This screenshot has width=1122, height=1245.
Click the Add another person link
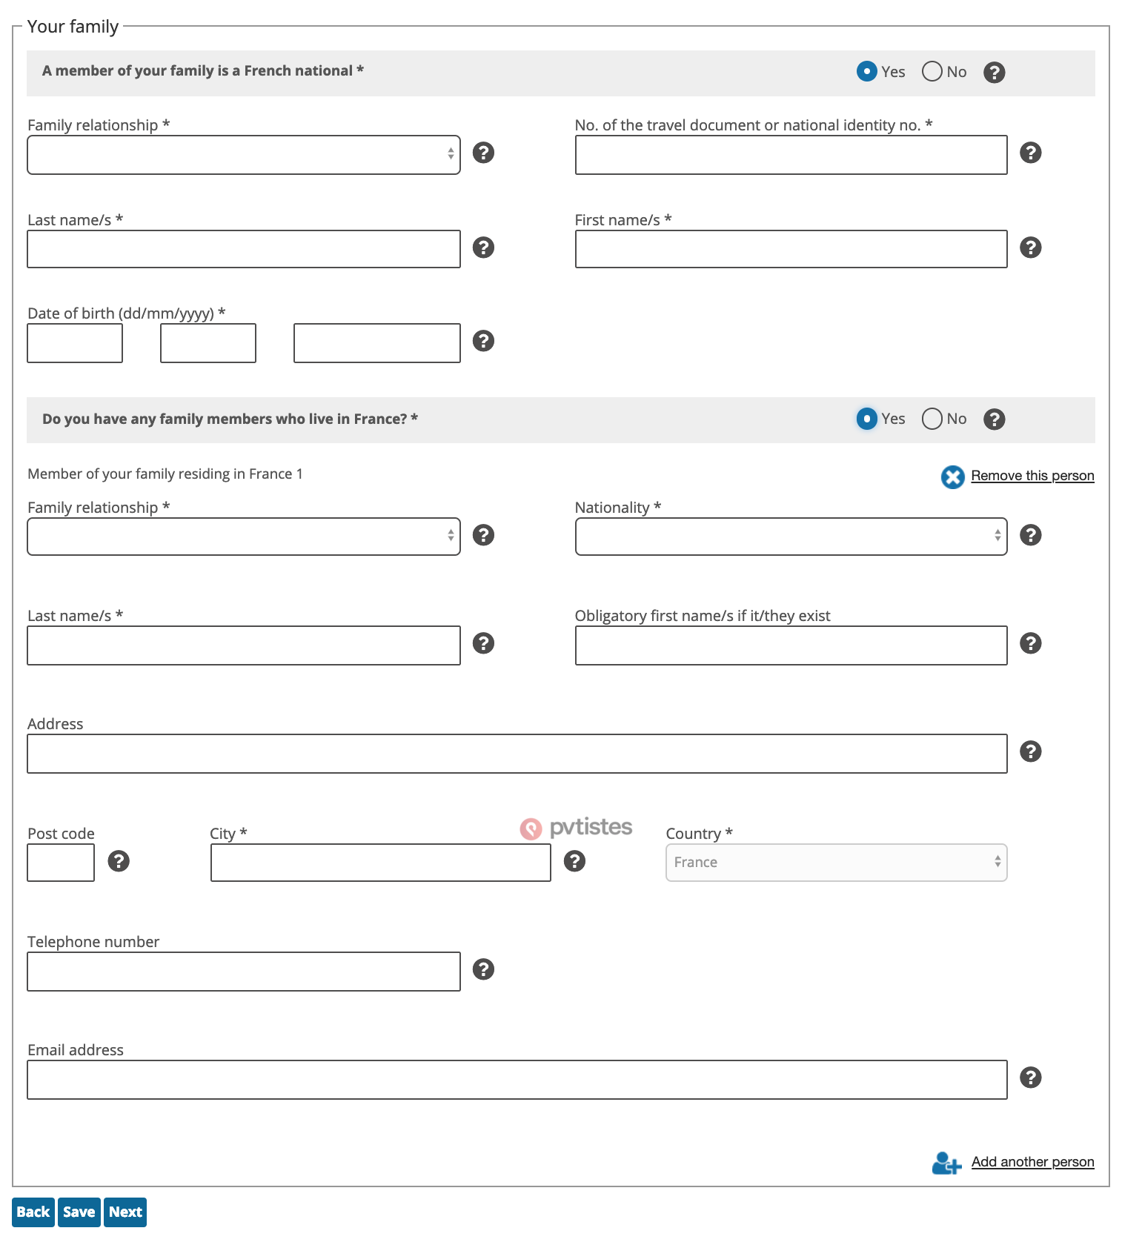tap(1032, 1162)
